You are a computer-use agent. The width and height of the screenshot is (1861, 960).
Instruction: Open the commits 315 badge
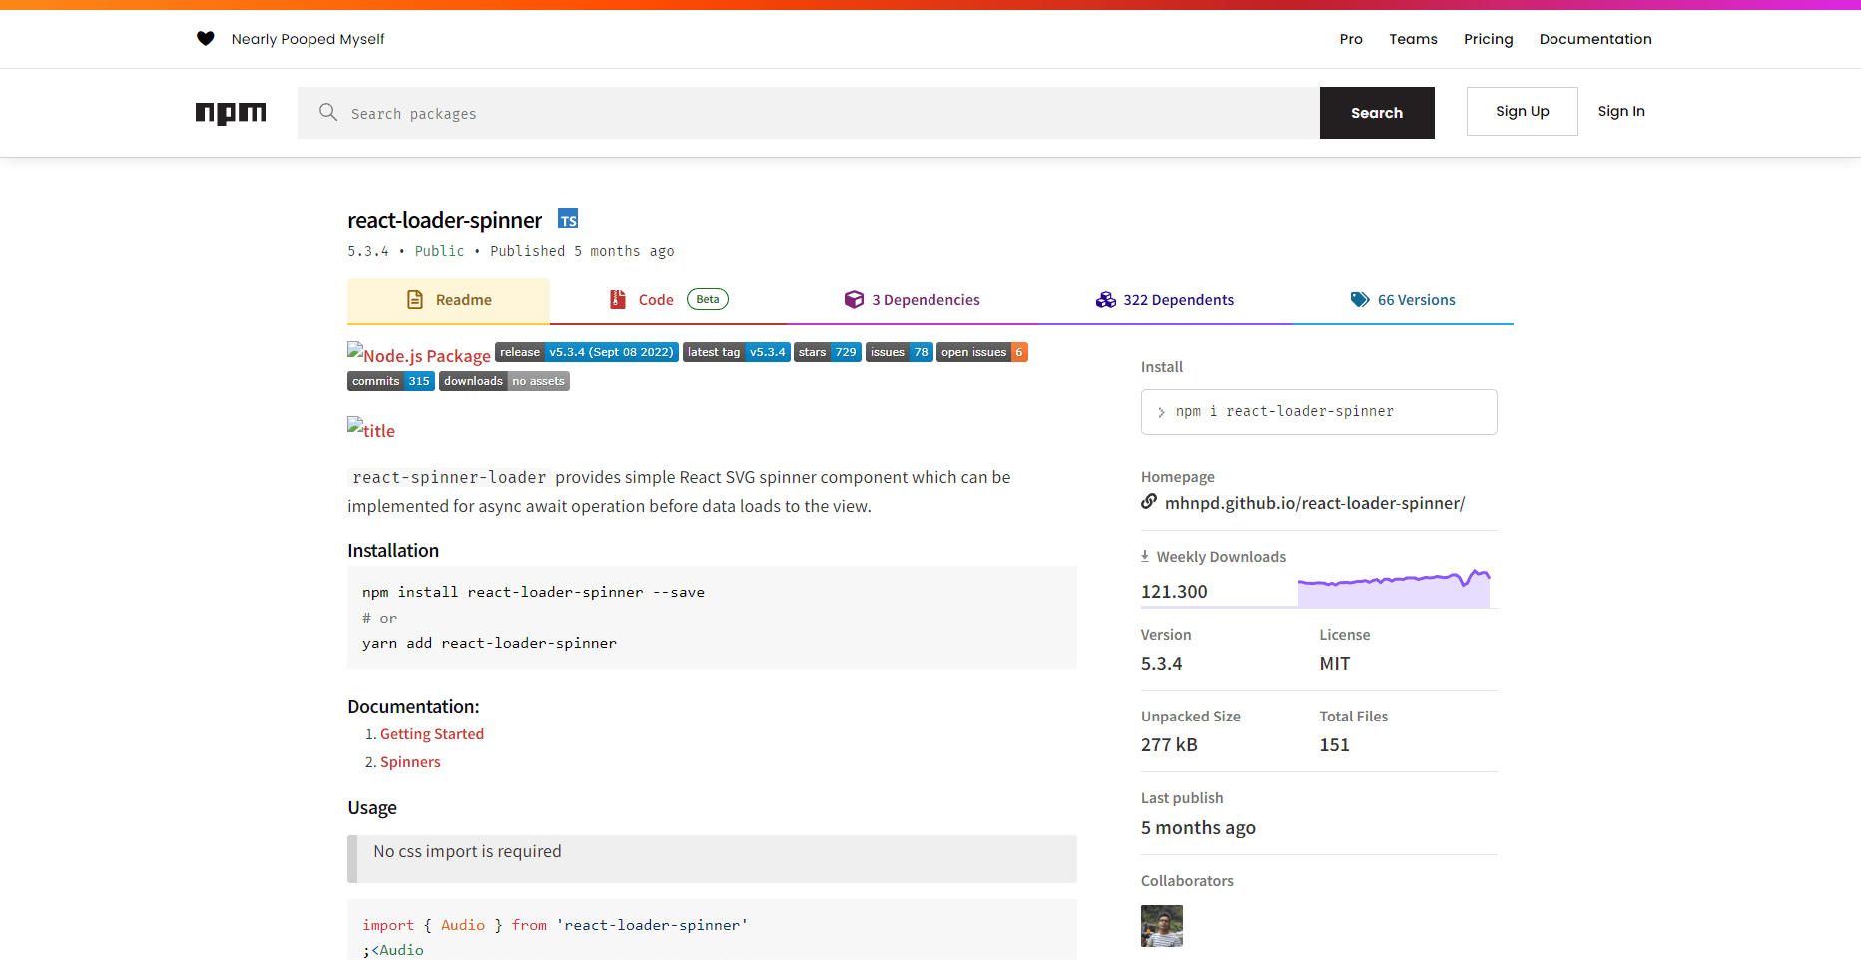point(391,381)
